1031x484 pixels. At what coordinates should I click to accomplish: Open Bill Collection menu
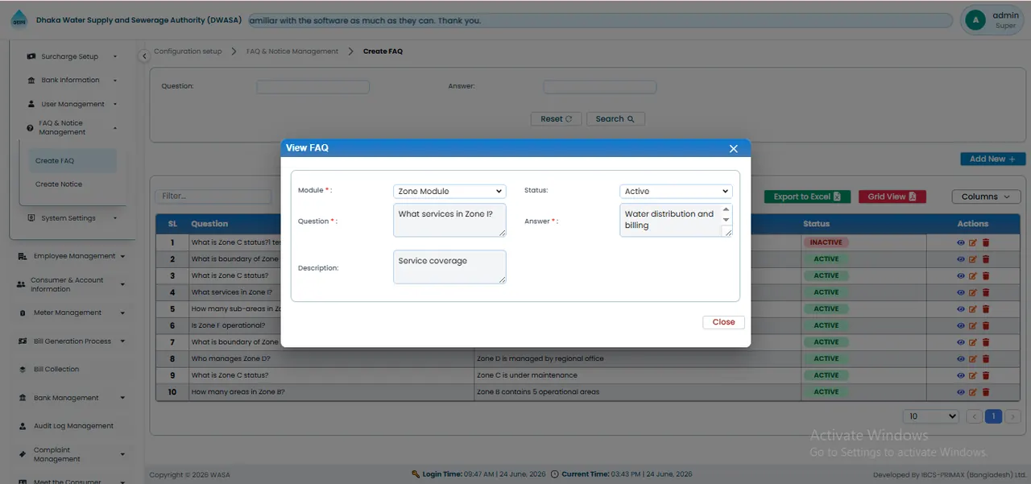pos(56,370)
